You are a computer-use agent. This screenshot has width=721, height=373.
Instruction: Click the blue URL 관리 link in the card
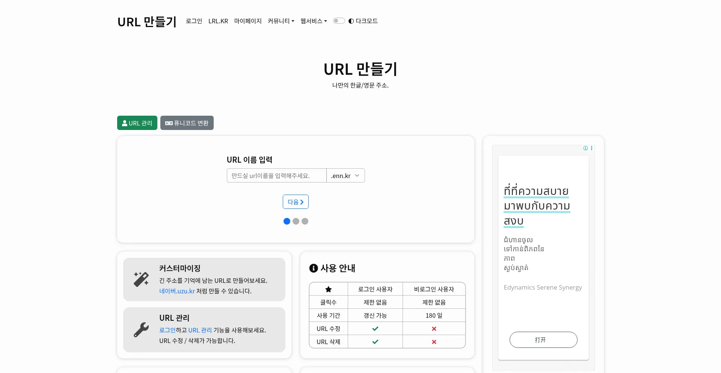coord(200,330)
